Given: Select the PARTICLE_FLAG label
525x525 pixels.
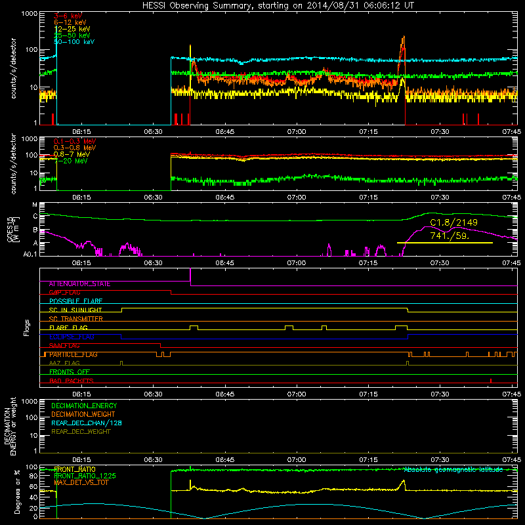Looking at the screenshot, I should (x=73, y=354).
